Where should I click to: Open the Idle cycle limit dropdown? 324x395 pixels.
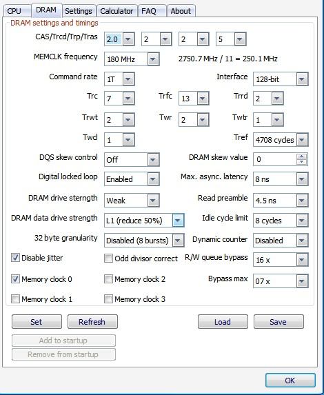tap(281, 221)
